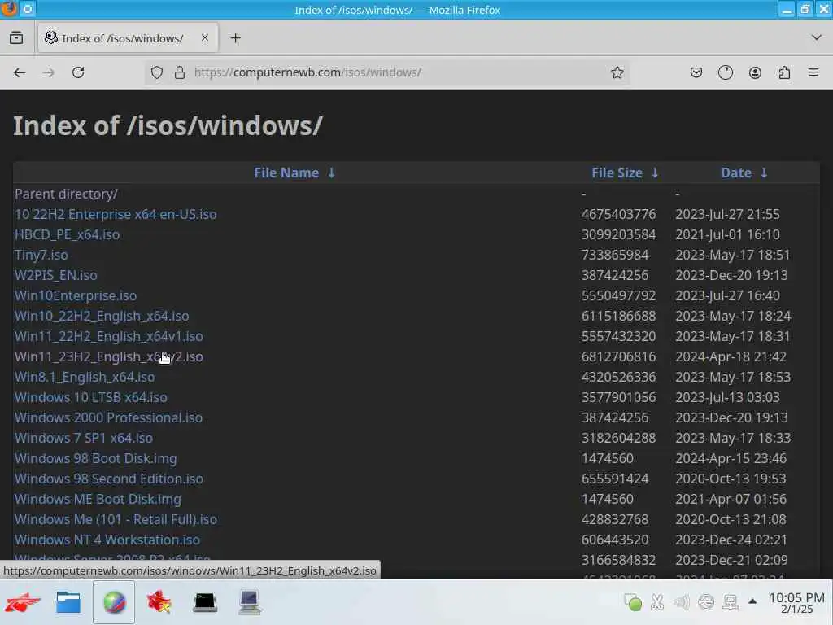The image size is (833, 625).
Task: Click the file size 4675403776
Action: 618,214
